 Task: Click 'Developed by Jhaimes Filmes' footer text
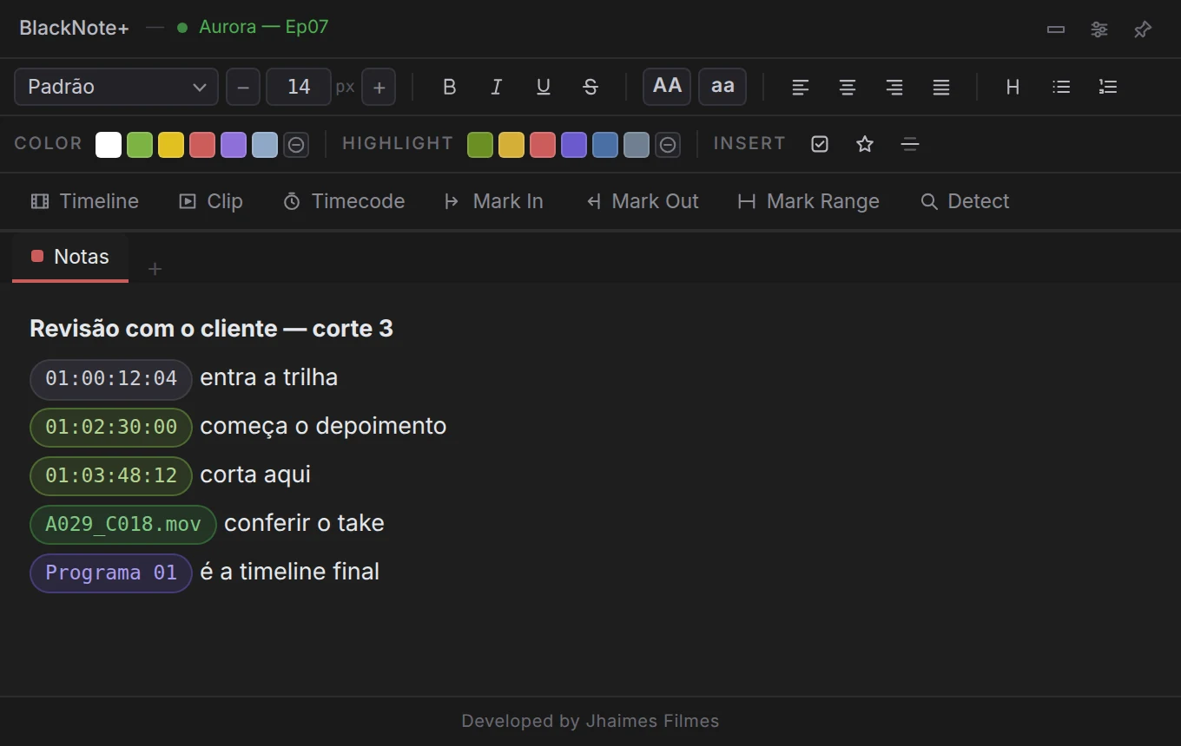[590, 721]
